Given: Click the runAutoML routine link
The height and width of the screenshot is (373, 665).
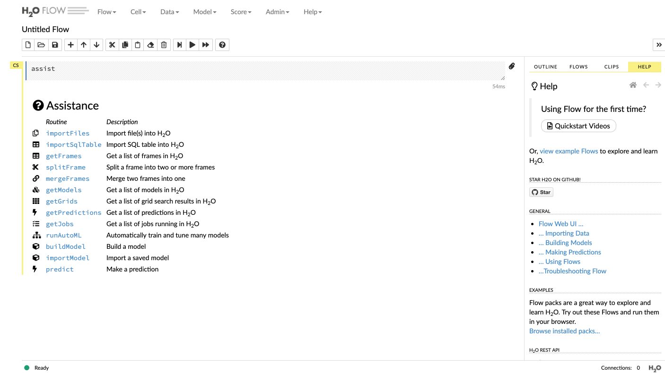Looking at the screenshot, I should pyautogui.click(x=64, y=235).
